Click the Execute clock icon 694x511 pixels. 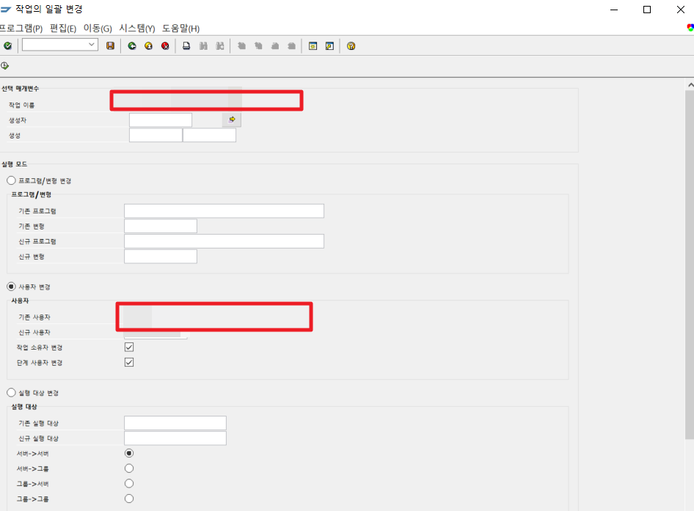(x=5, y=65)
